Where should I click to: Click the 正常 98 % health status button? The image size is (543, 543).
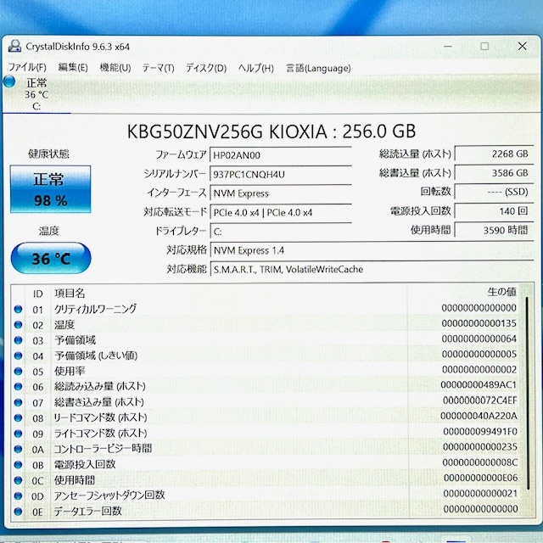point(51,189)
